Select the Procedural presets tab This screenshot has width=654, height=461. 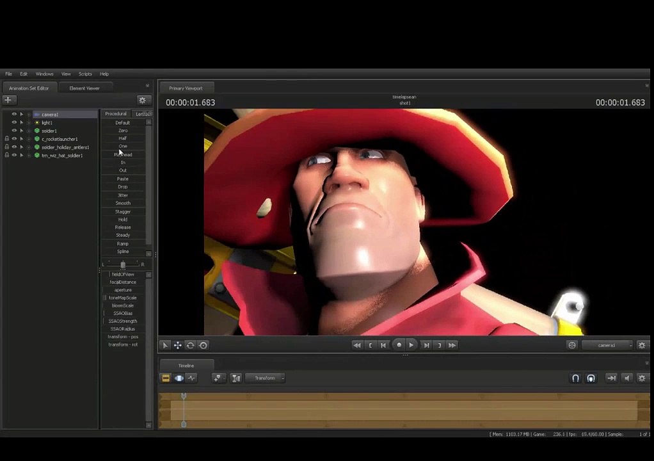tap(116, 113)
